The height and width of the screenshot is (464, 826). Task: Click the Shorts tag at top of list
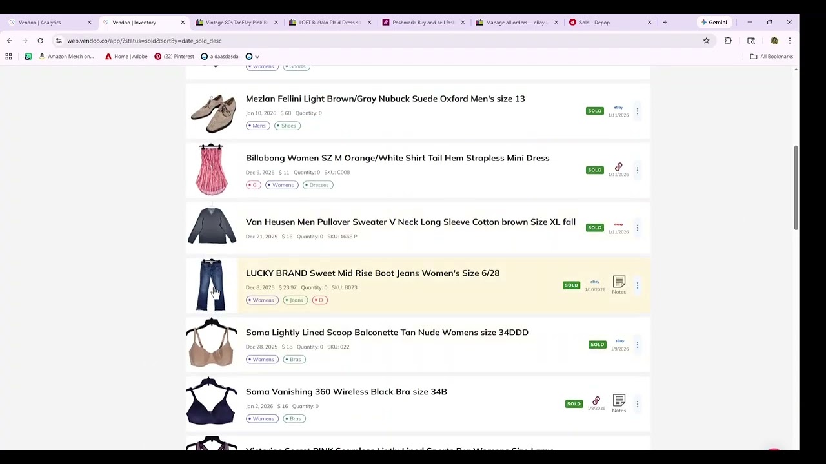296,67
